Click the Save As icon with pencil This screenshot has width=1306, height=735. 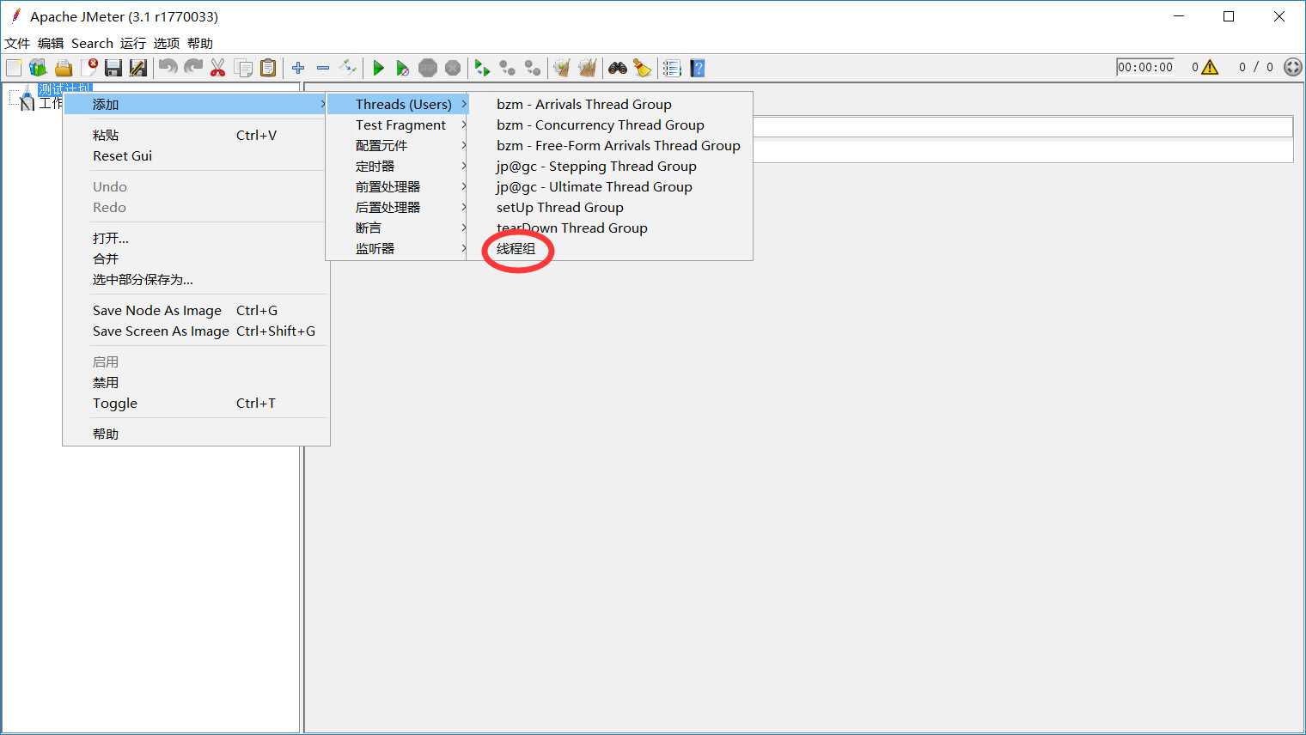pos(138,68)
